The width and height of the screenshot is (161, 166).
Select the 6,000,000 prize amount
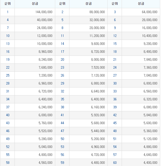pos(45,115)
